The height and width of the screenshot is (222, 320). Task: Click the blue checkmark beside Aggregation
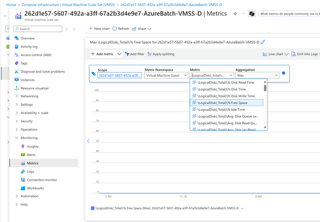click(284, 73)
